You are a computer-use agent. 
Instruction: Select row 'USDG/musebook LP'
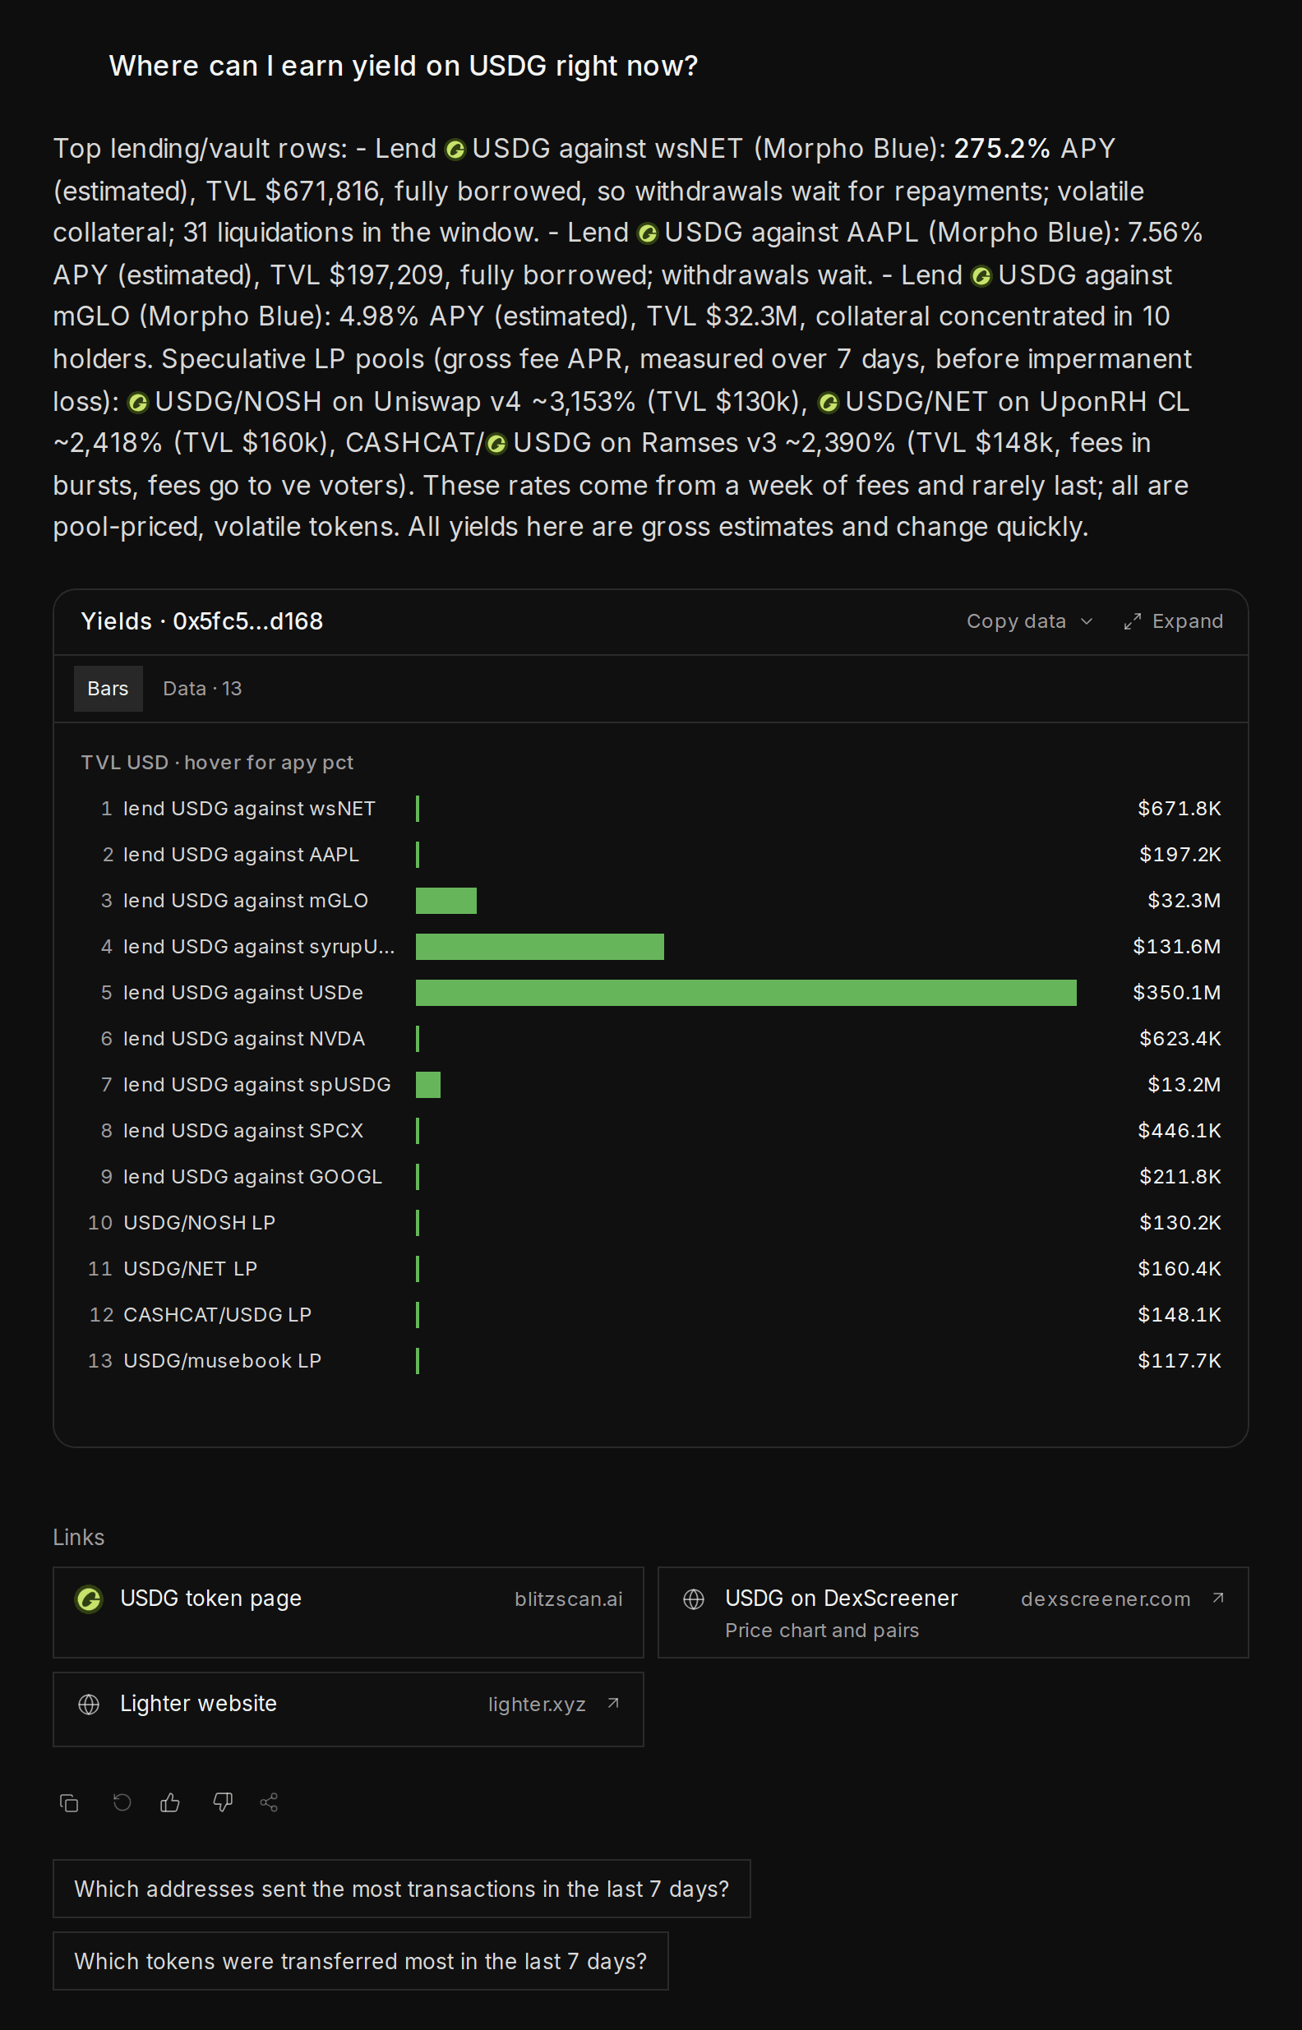pos(651,1361)
